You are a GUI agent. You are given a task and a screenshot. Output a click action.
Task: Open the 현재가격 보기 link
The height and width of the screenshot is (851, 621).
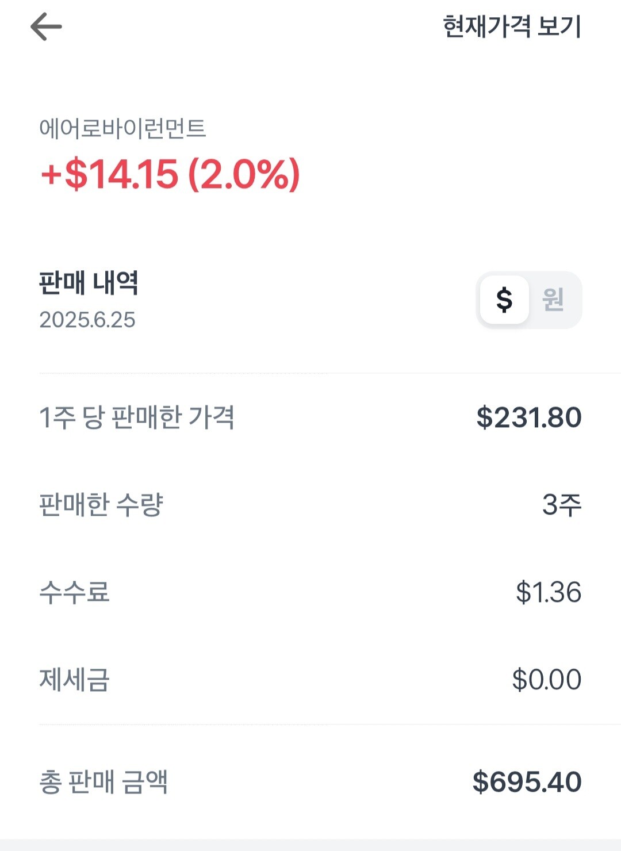pos(512,27)
